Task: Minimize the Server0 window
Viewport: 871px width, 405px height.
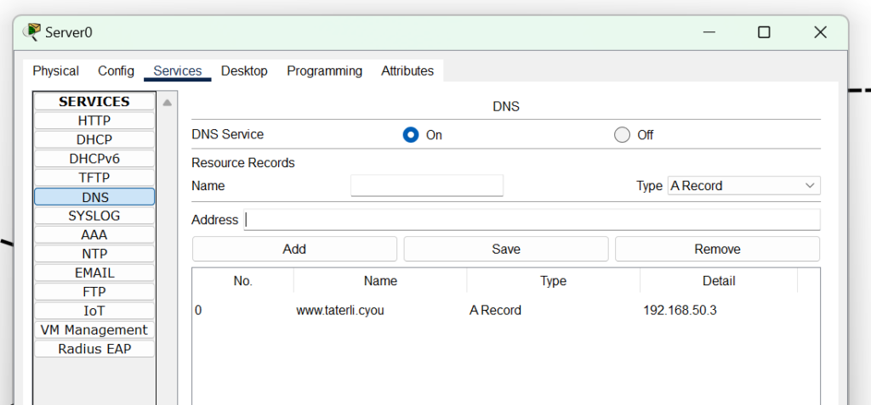Action: pos(709,33)
